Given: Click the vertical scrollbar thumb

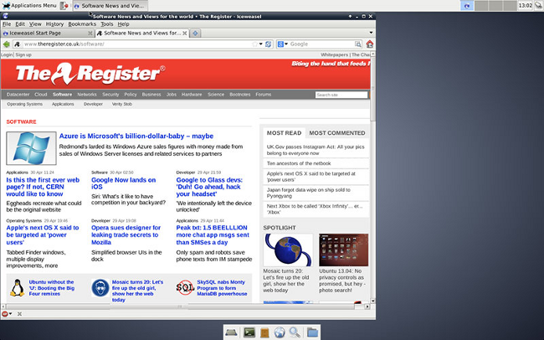Looking at the screenshot, I should point(373,90).
